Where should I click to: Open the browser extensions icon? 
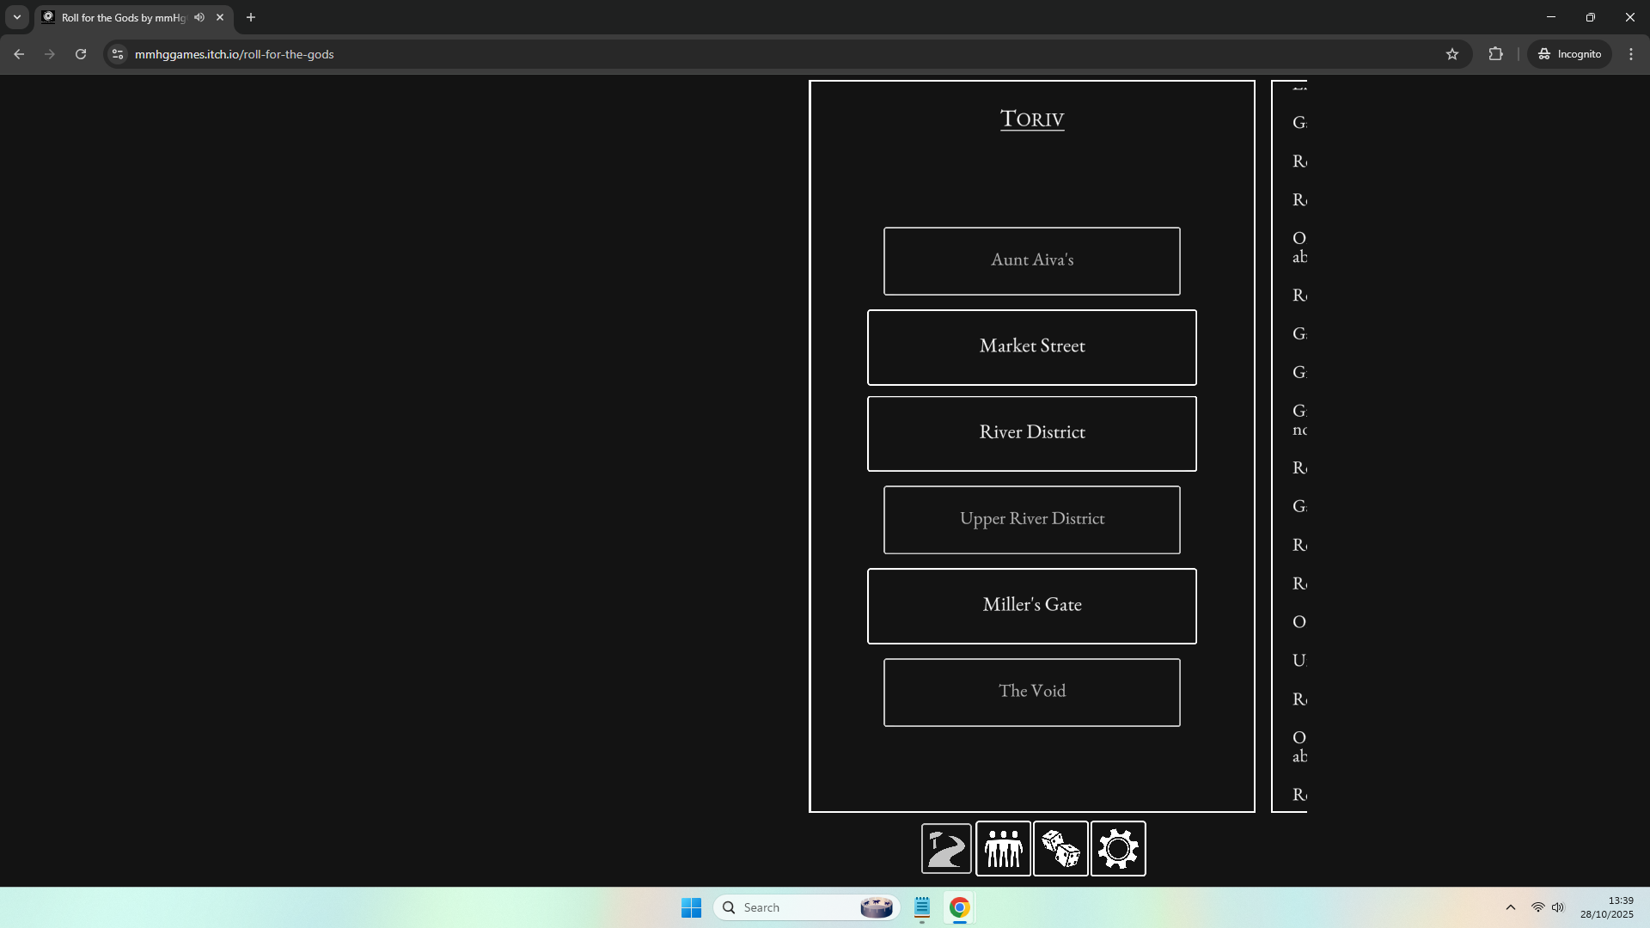1496,54
